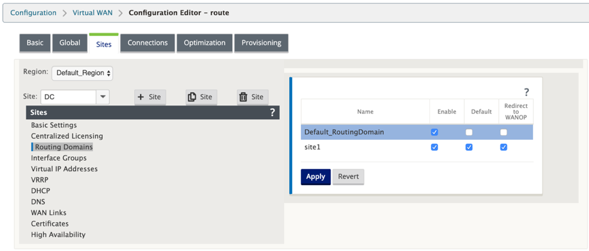589x251 pixels.
Task: Click the Redirect to WANOP column header
Action: [516, 112]
